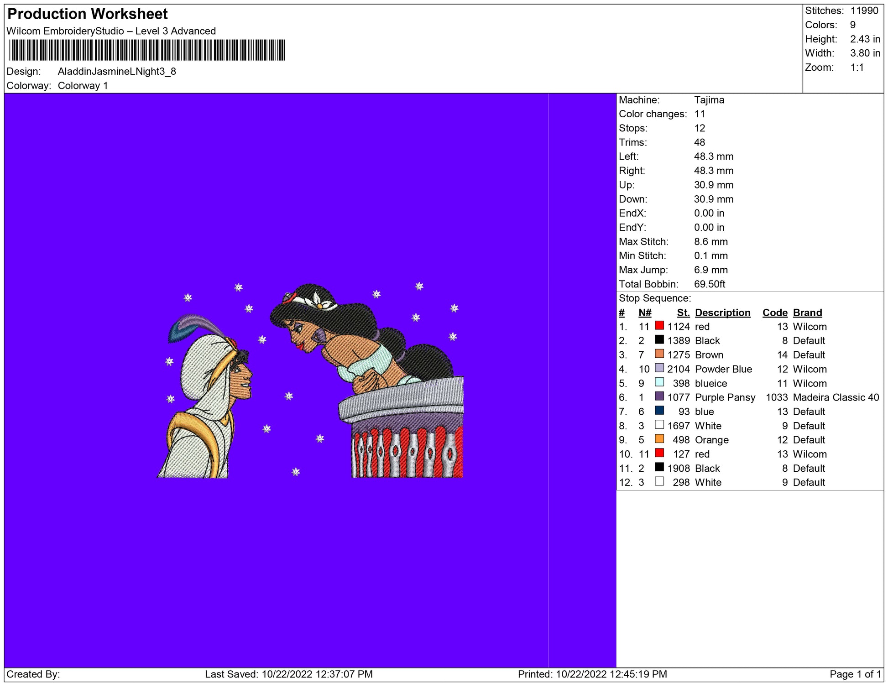Click the Black swatch in stop 11
888x683 pixels.
point(659,467)
